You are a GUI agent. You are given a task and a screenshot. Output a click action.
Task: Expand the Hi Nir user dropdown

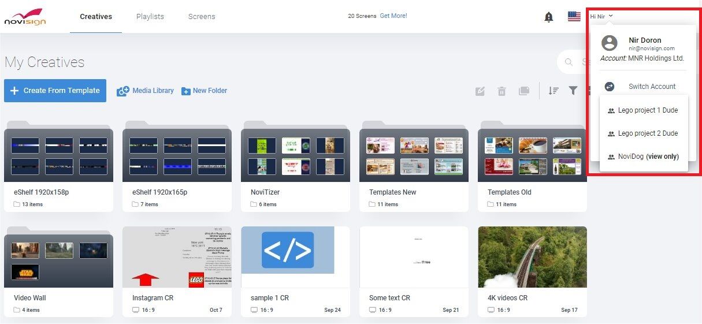click(x=601, y=16)
